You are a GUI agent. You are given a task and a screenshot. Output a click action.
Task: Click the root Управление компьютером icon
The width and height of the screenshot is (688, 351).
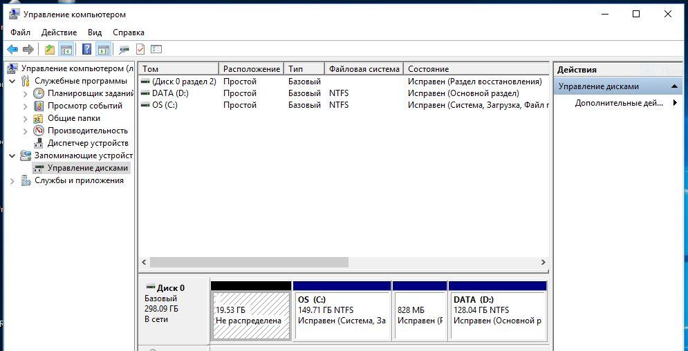[13, 68]
